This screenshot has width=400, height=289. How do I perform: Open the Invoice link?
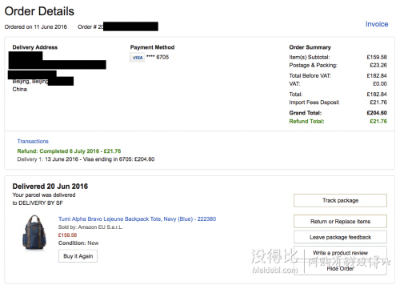(x=377, y=24)
